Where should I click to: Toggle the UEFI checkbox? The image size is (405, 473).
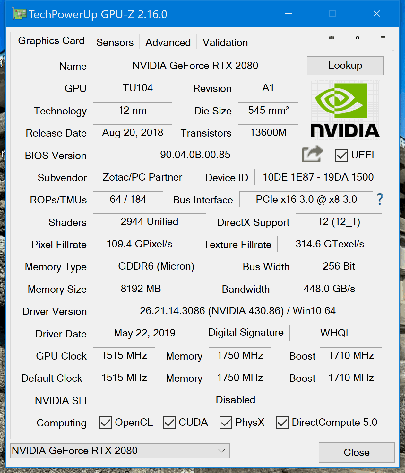341,156
